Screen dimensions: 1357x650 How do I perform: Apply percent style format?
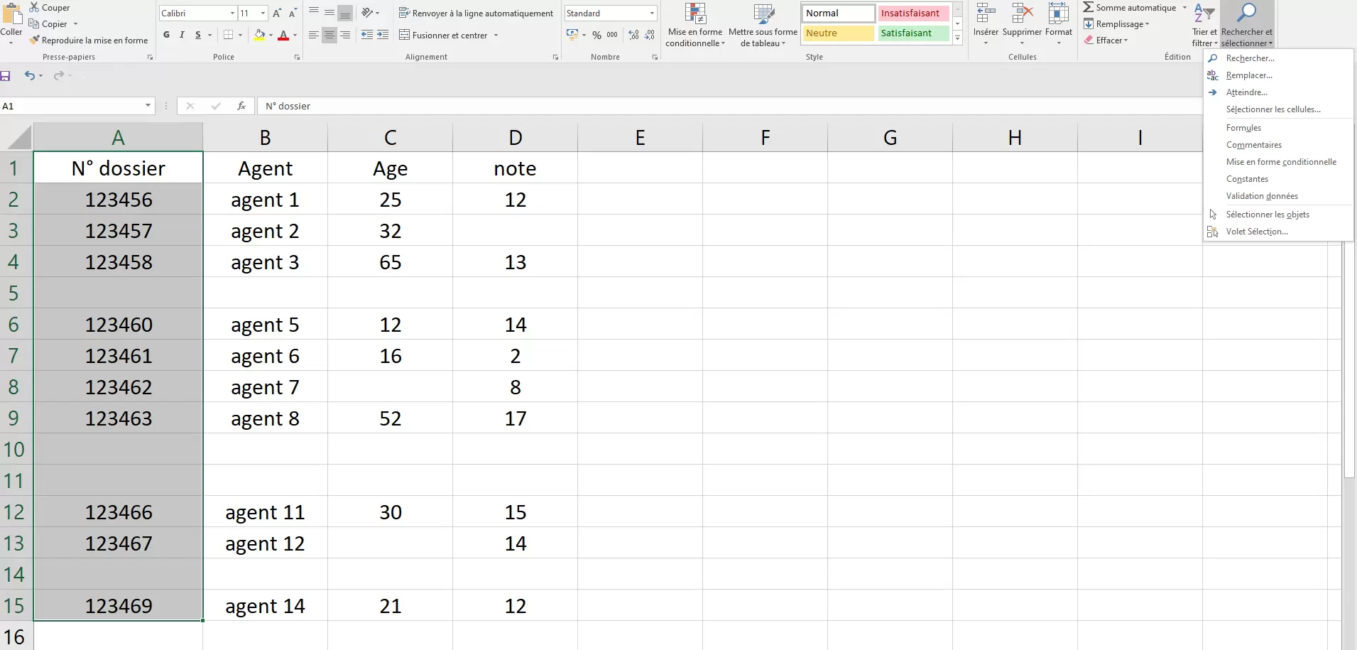(x=596, y=35)
